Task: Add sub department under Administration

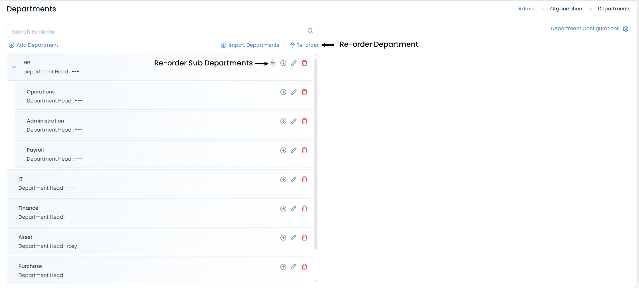Action: click(283, 121)
